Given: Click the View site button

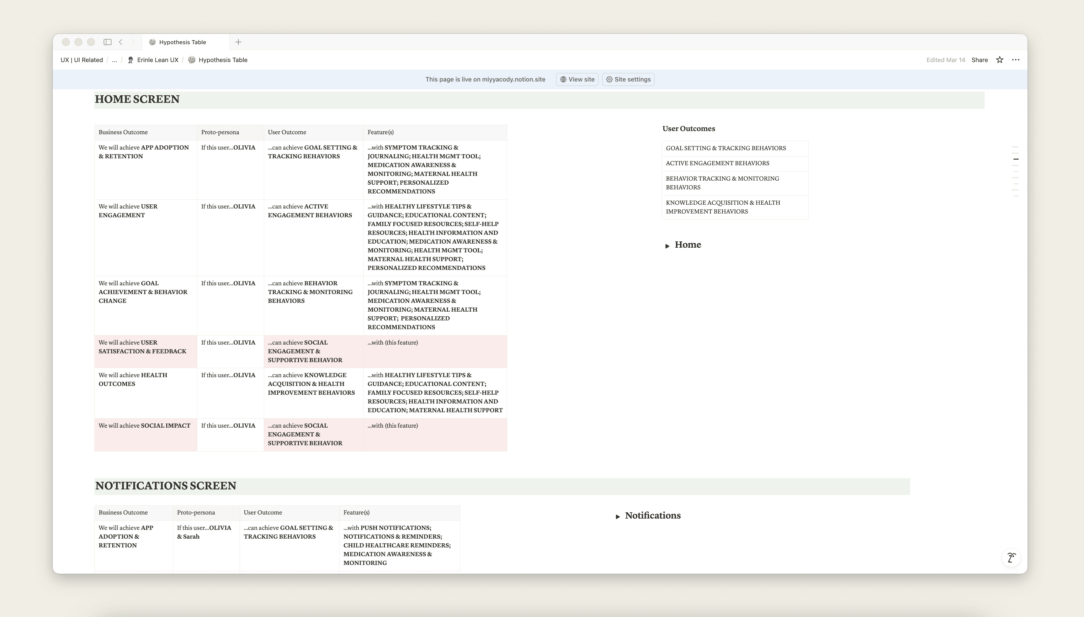Looking at the screenshot, I should click(x=577, y=79).
